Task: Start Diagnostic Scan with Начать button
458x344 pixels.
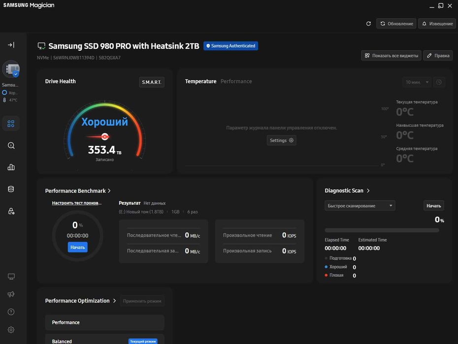Action: point(434,206)
